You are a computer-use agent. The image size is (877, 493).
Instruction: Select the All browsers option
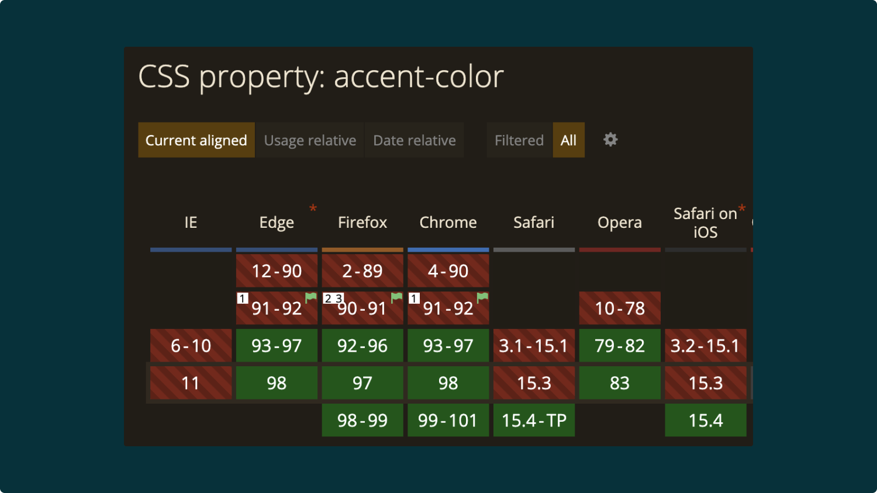(568, 140)
